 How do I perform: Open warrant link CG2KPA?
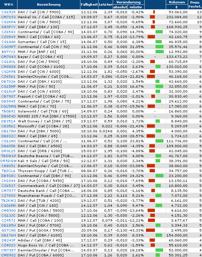click(x=9, y=22)
